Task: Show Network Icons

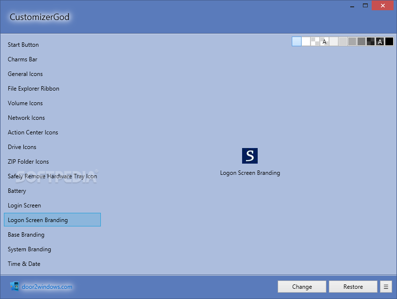Action: 53,118
